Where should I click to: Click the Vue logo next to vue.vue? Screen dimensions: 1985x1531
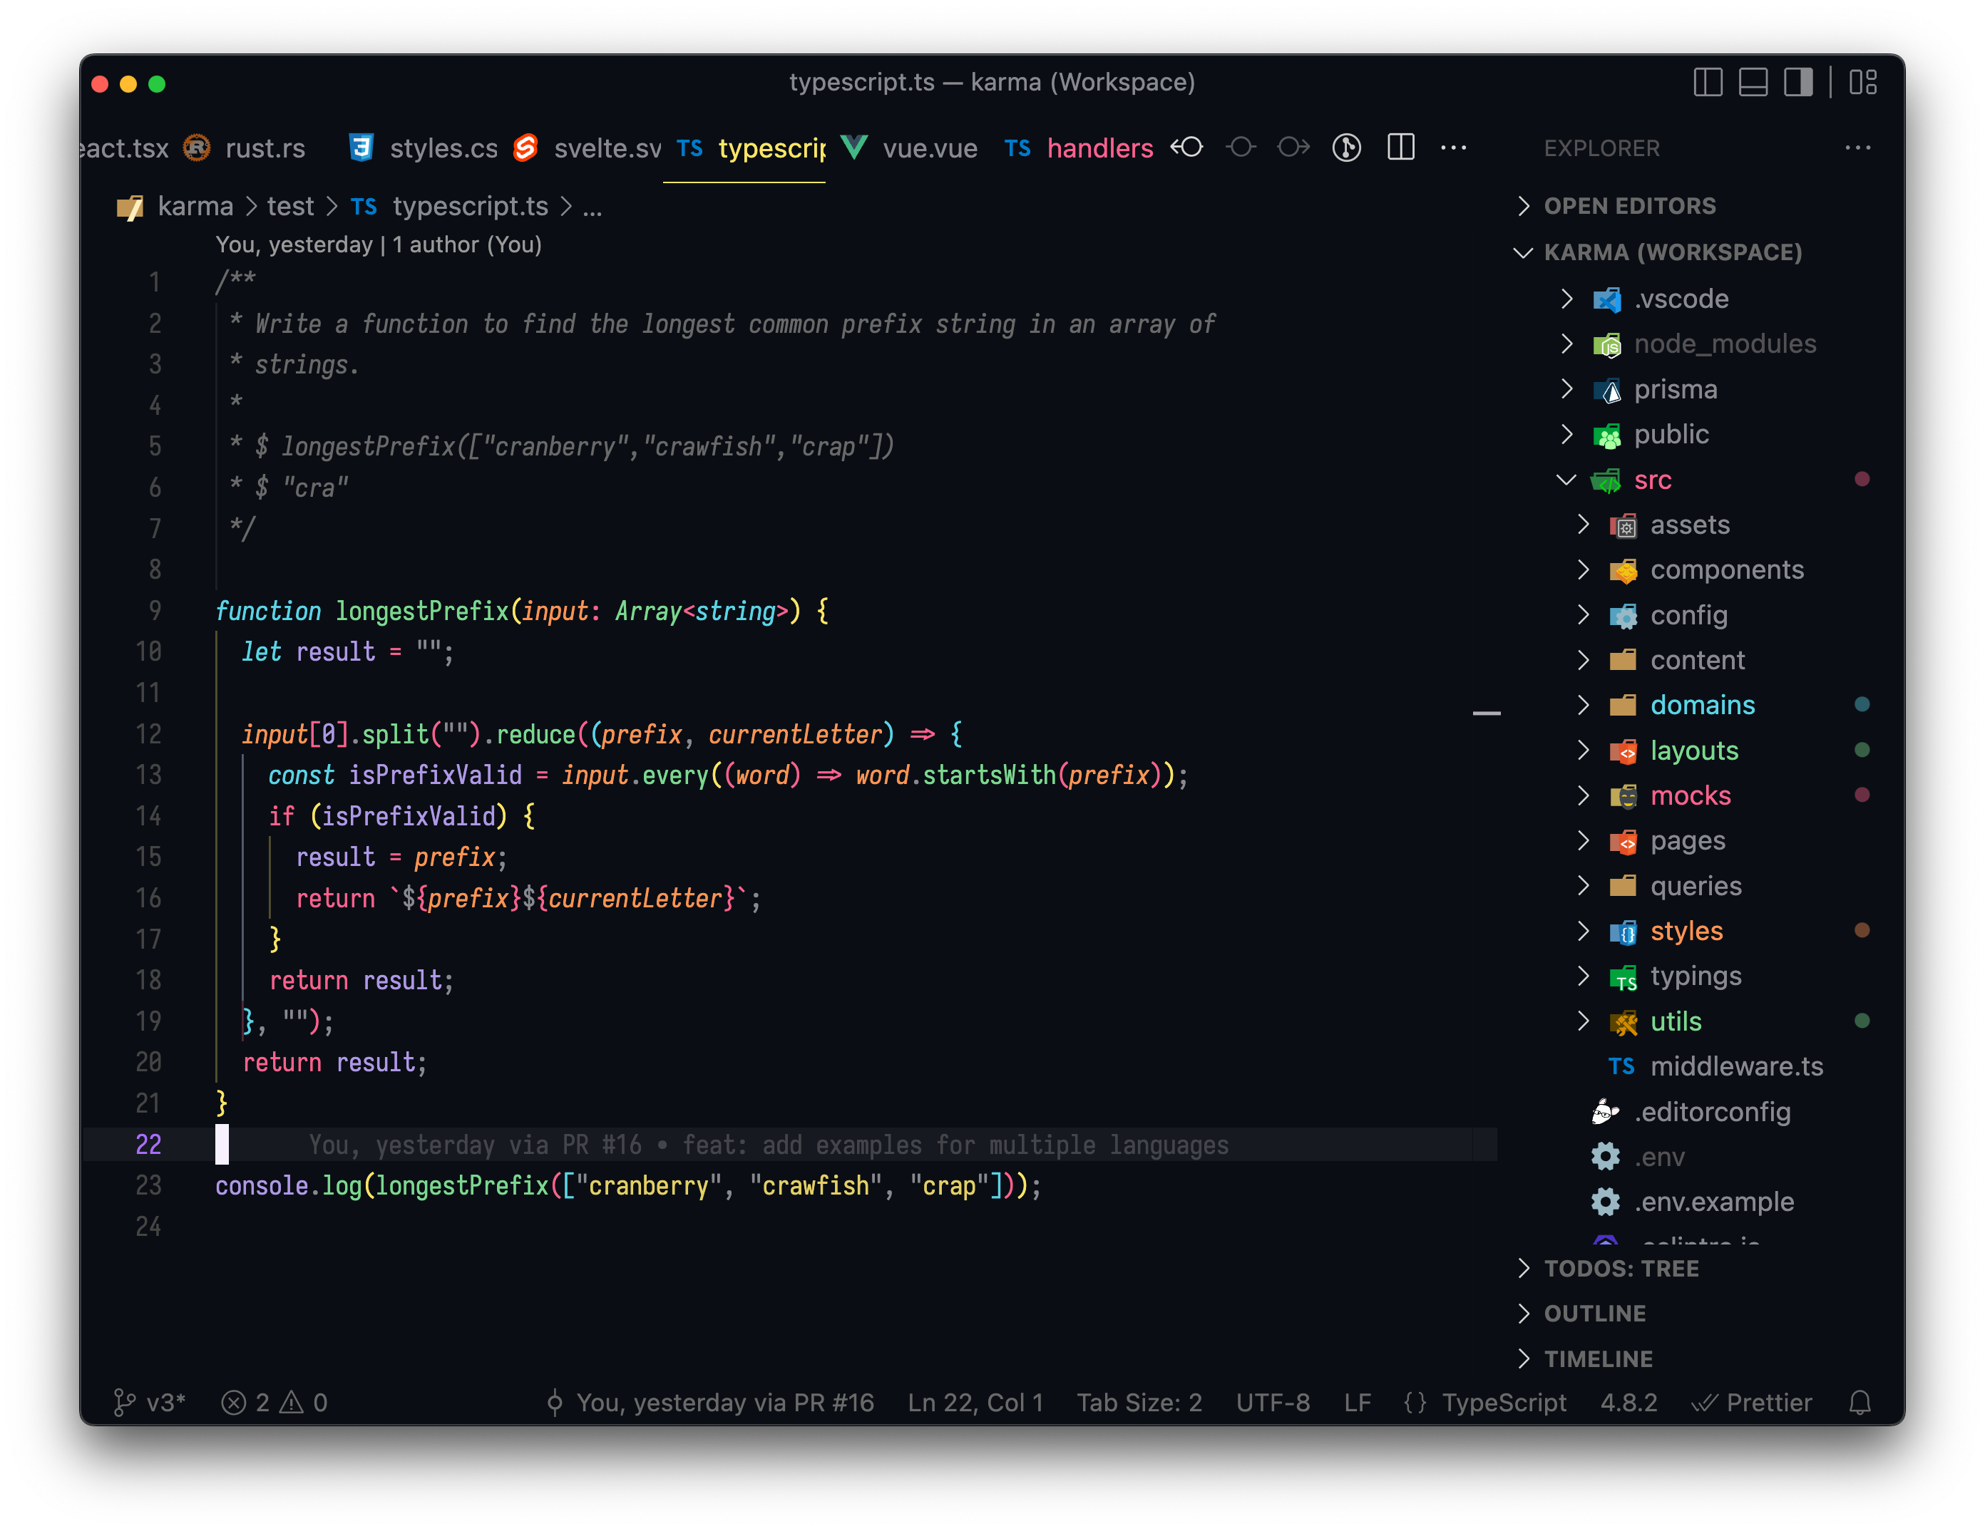point(853,148)
